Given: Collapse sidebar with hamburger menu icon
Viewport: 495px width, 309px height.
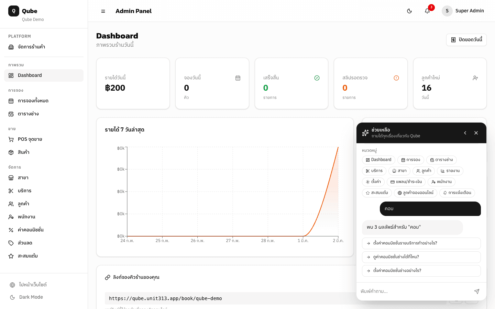Looking at the screenshot, I should (x=103, y=11).
